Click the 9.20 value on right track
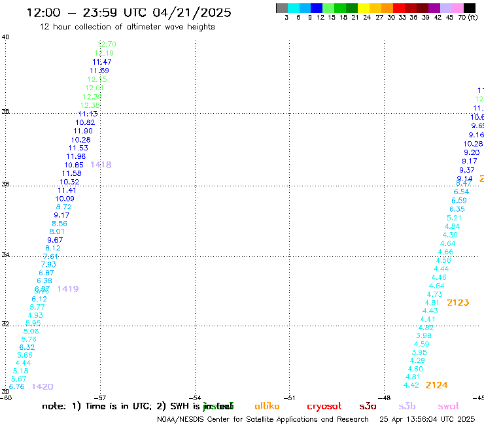Screen dimensions: 484x425 (472, 152)
